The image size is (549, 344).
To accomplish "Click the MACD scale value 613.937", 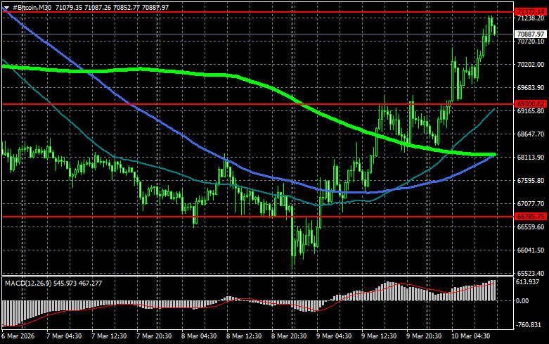I will pyautogui.click(x=528, y=282).
